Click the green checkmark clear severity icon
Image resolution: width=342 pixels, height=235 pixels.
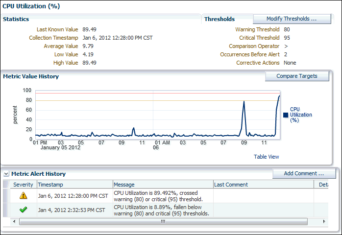tap(23, 210)
